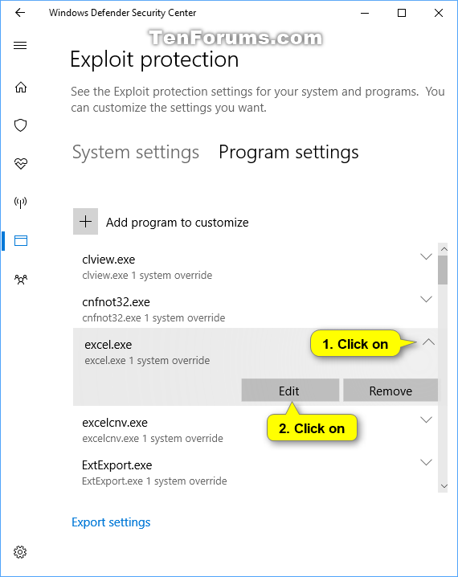458x577 pixels.
Task: Select the Program settings tab
Action: pyautogui.click(x=288, y=153)
